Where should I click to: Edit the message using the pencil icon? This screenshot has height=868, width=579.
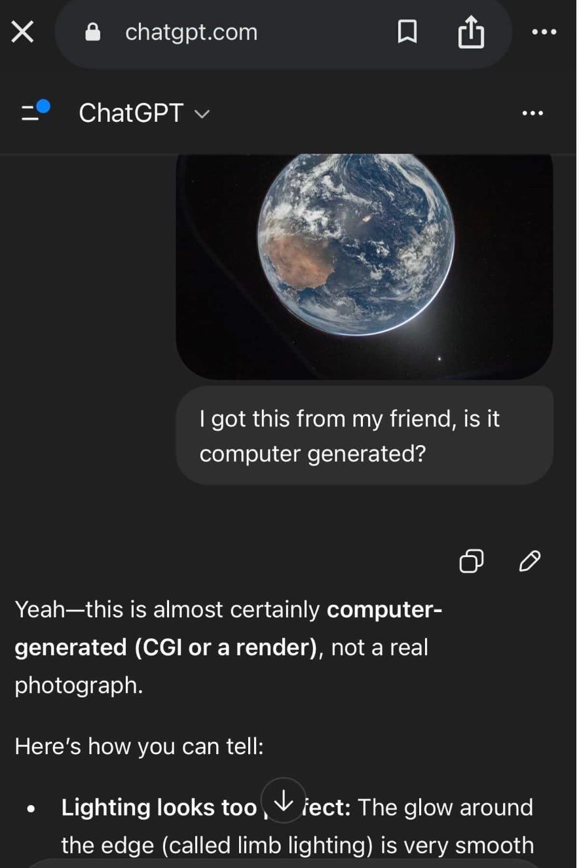point(529,561)
